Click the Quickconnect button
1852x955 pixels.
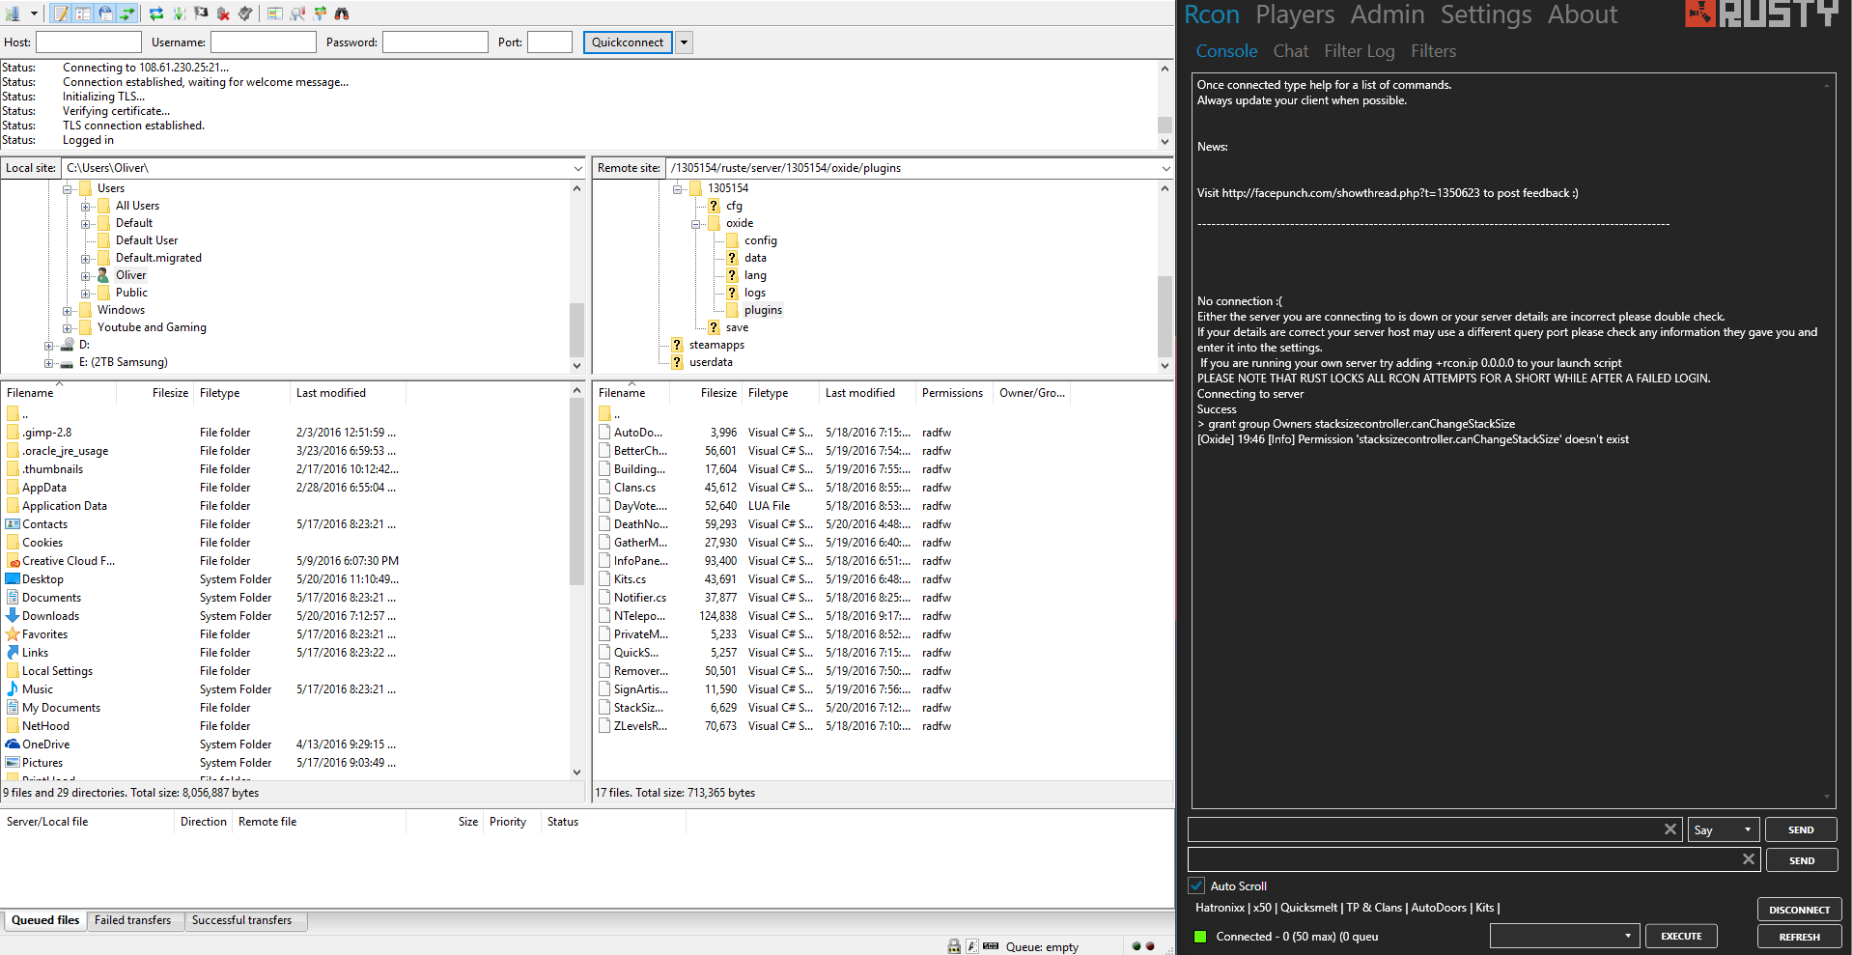(628, 42)
